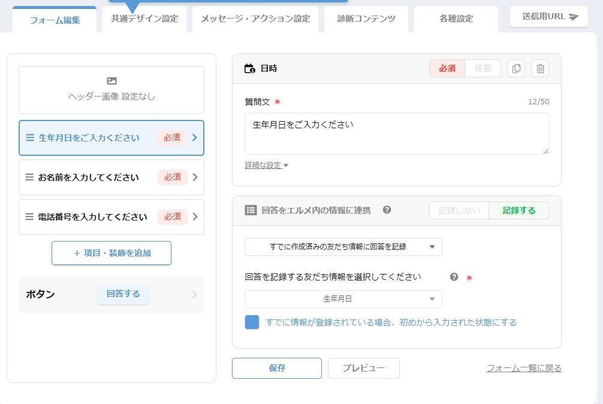Click the 保存 button
Screen dimensions: 603x404
point(277,368)
